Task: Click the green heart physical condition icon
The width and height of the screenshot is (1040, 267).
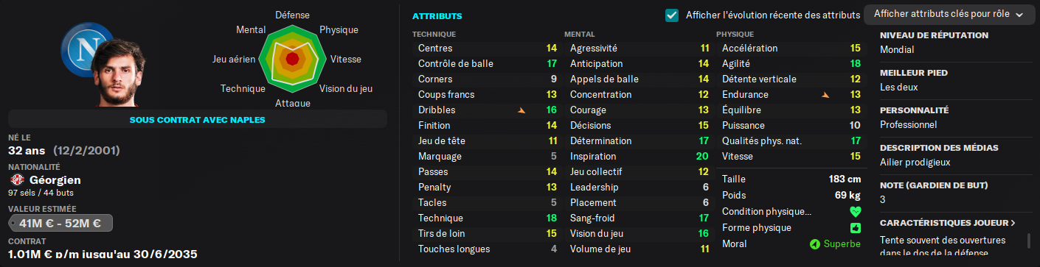Action: point(856,212)
